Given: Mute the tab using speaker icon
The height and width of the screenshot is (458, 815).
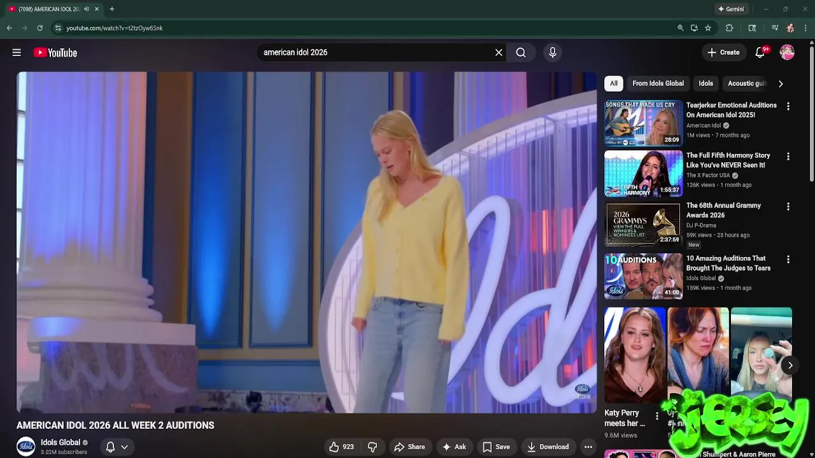Looking at the screenshot, I should tap(87, 9).
